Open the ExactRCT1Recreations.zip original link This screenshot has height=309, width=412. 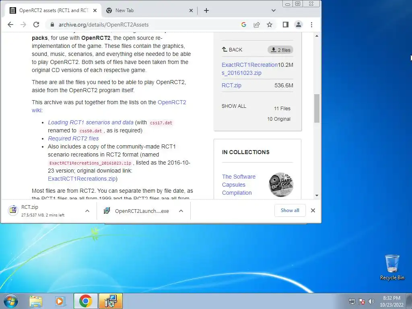82,179
